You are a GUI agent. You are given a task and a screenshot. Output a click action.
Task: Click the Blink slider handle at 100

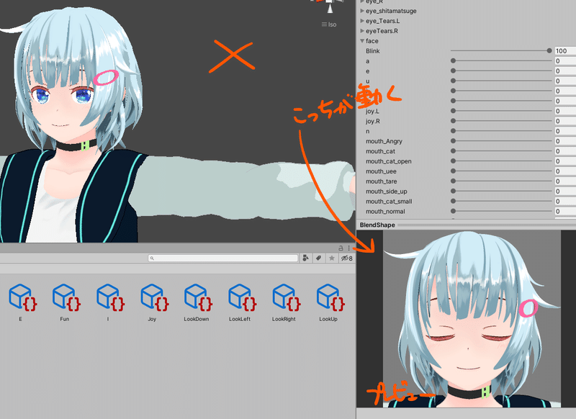point(549,50)
